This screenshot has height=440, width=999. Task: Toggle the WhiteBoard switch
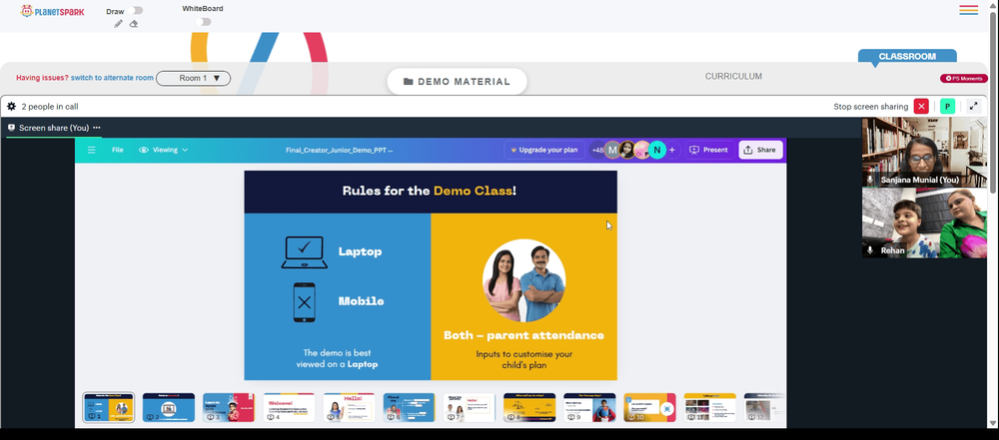pos(203,22)
